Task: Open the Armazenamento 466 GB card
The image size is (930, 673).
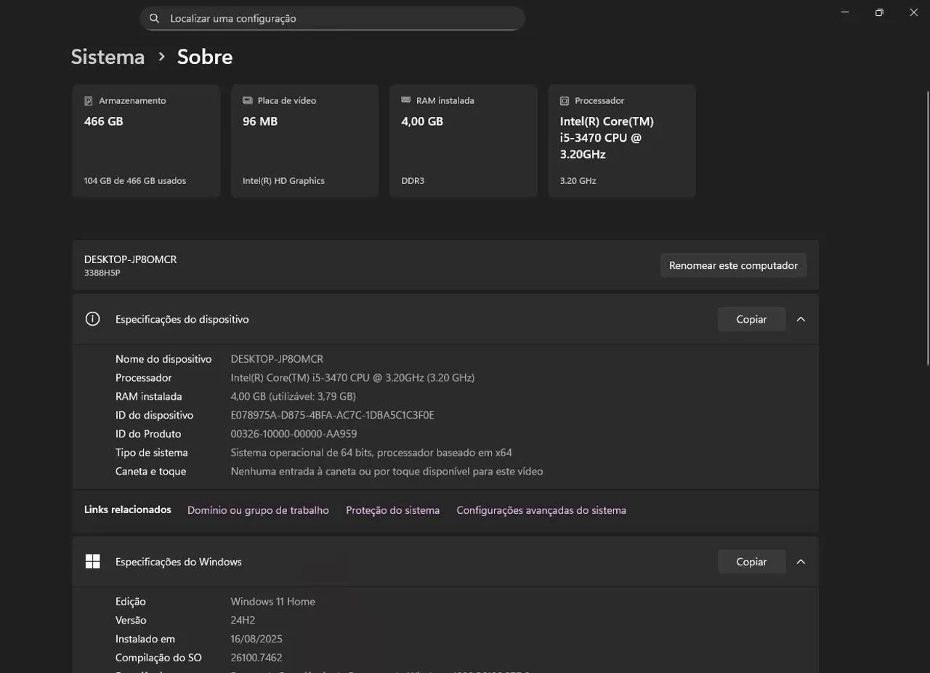Action: (x=146, y=141)
